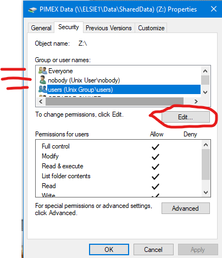Click right arrow of group list horizontal scrollbar

click(196, 101)
